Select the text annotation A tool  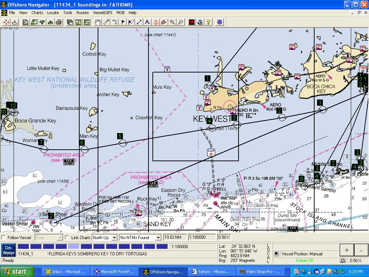[x=147, y=22]
